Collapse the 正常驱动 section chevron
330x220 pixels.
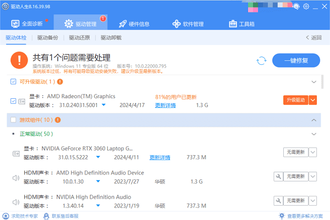314,134
